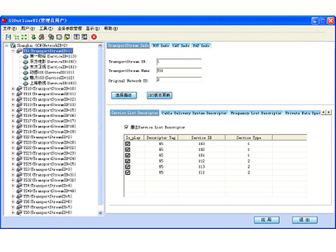Uncheck Is_play box for Service ID 102 row
The width and height of the screenshot is (336, 252).
tap(127, 150)
